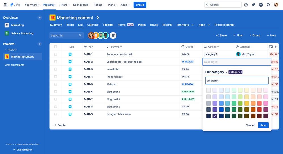Screen dimensions: 283x154
Task: Click the Marketing content project flag icon
Action: (x=52, y=18)
